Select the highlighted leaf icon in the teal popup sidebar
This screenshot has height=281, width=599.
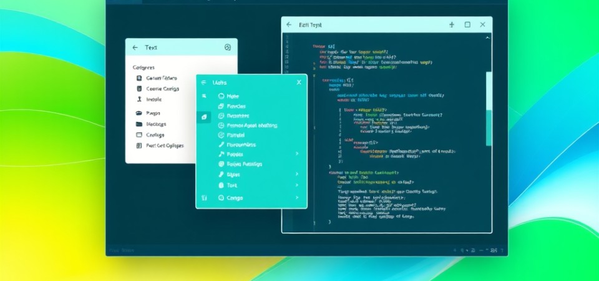click(203, 117)
